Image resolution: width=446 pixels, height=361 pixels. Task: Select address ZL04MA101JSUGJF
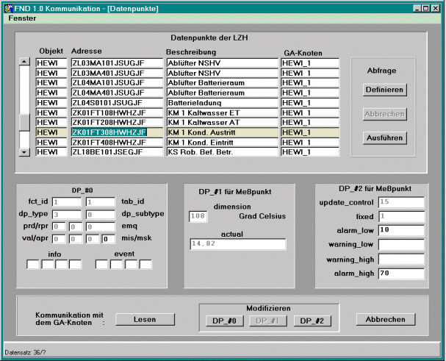[x=117, y=82]
